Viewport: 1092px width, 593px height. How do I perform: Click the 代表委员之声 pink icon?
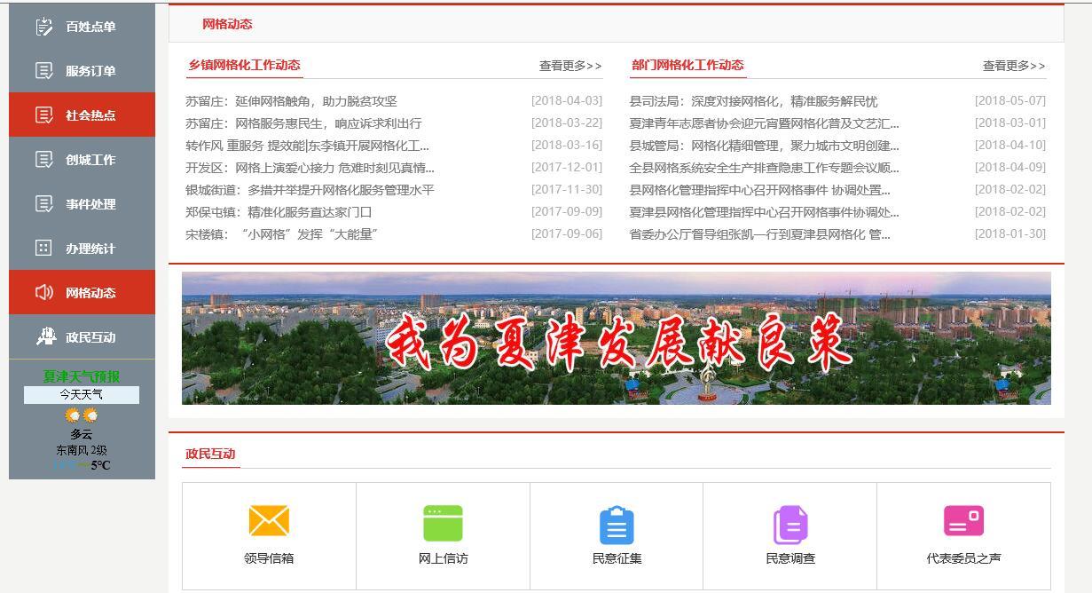[x=963, y=522]
